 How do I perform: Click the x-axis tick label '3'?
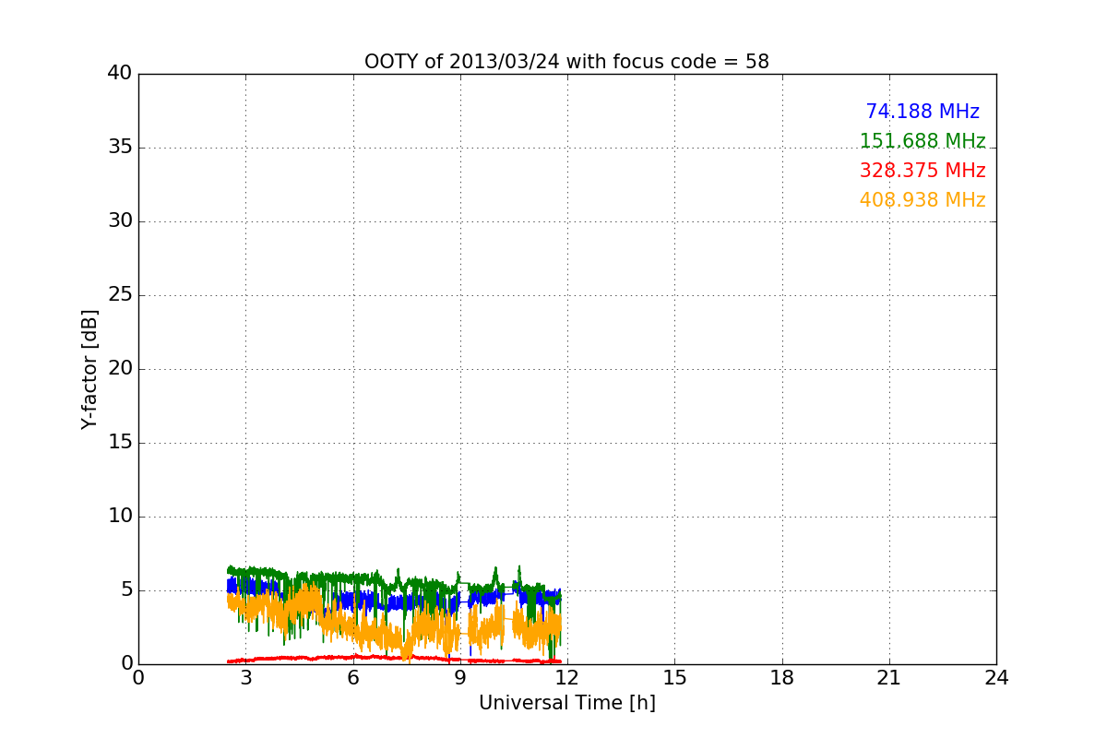[x=245, y=678]
